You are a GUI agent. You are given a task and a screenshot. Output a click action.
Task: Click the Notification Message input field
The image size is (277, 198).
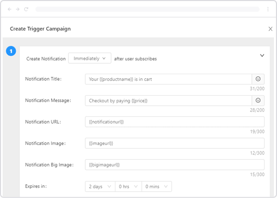[x=168, y=101]
